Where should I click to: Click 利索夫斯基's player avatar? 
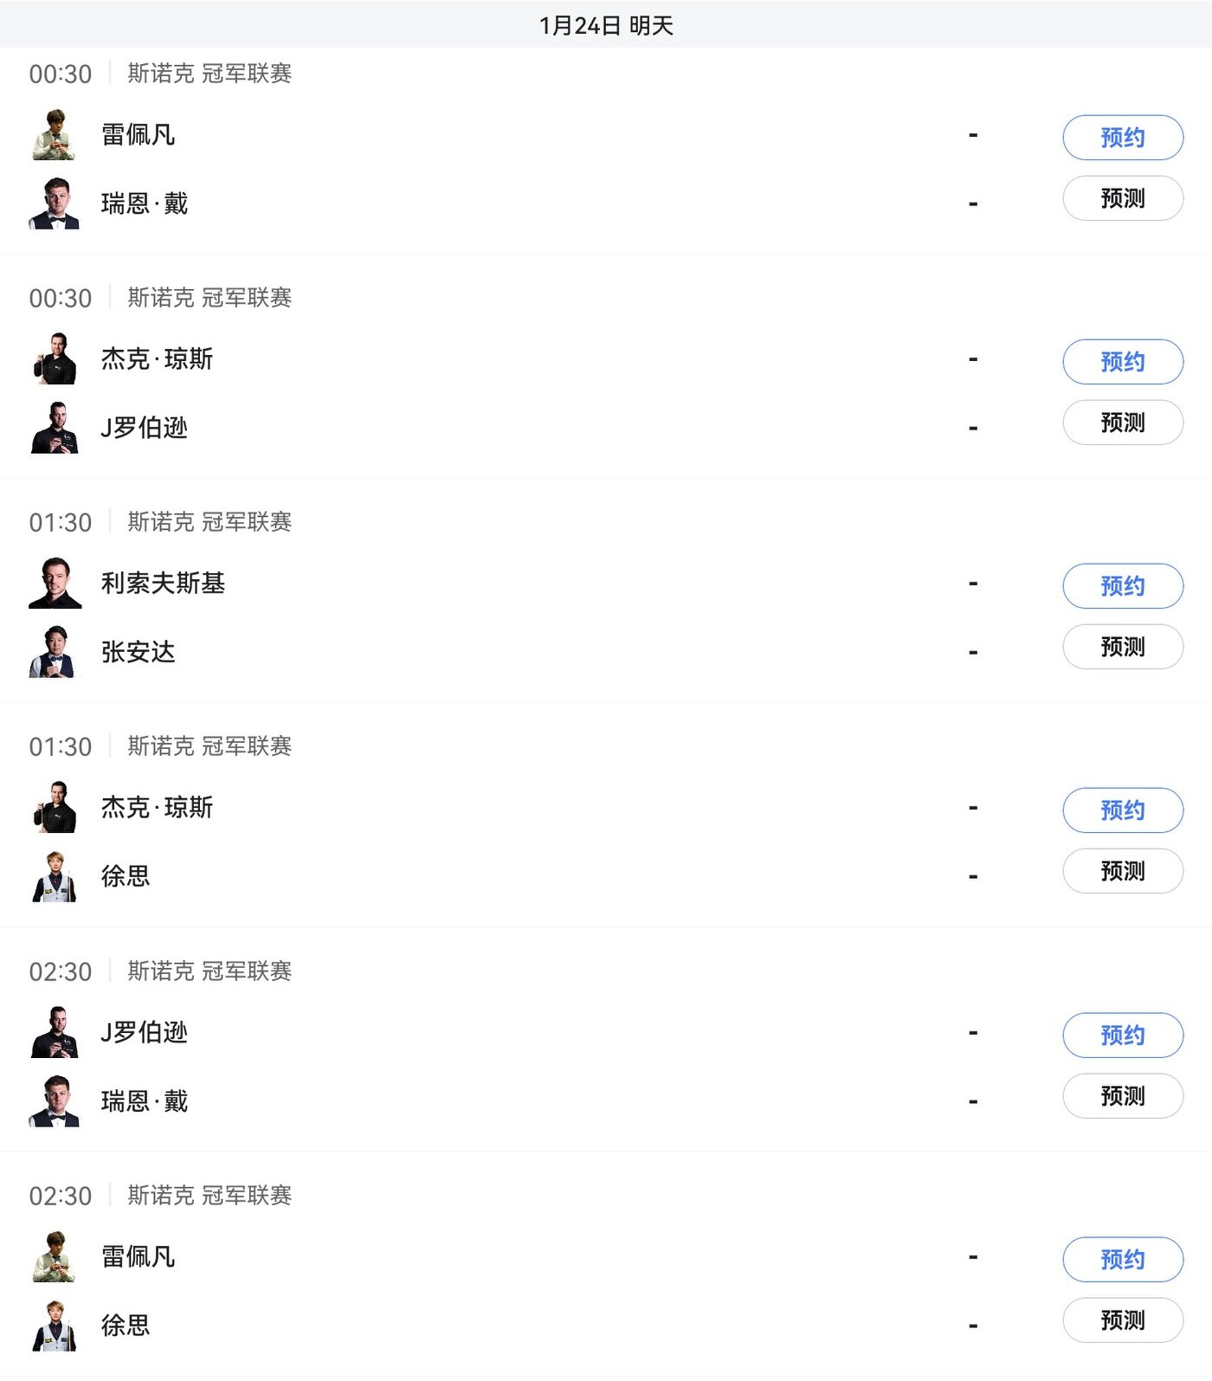55,584
